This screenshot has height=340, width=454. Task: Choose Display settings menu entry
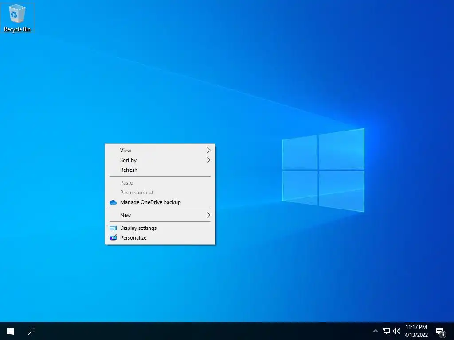160,228
